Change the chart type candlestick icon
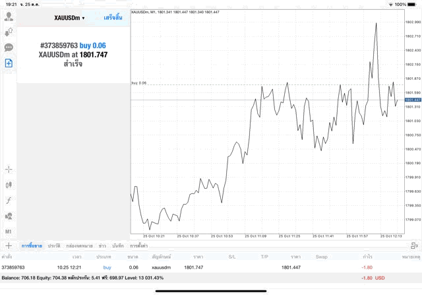Screen dimensions: 422x295 [9, 185]
